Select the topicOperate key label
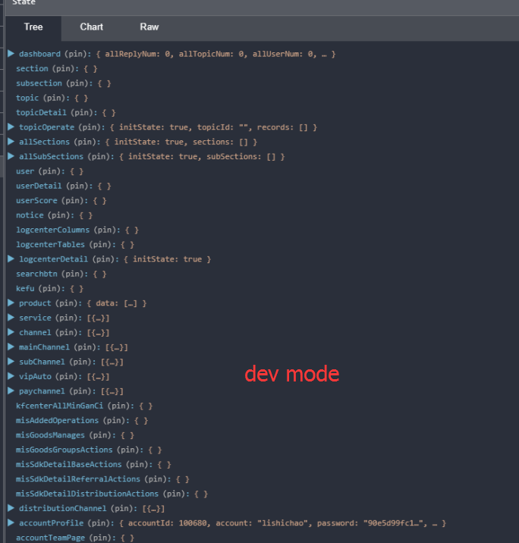519x543 pixels. point(46,127)
